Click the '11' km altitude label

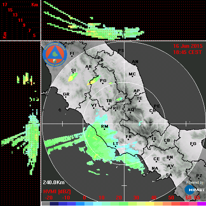pyautogui.click(x=21, y=20)
